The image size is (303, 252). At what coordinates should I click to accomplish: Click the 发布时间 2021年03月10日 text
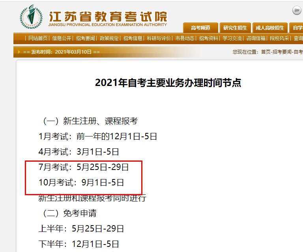pos(62,52)
